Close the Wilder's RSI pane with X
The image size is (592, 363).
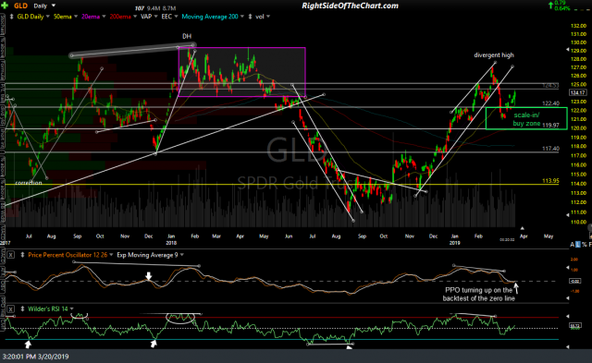tap(10, 309)
